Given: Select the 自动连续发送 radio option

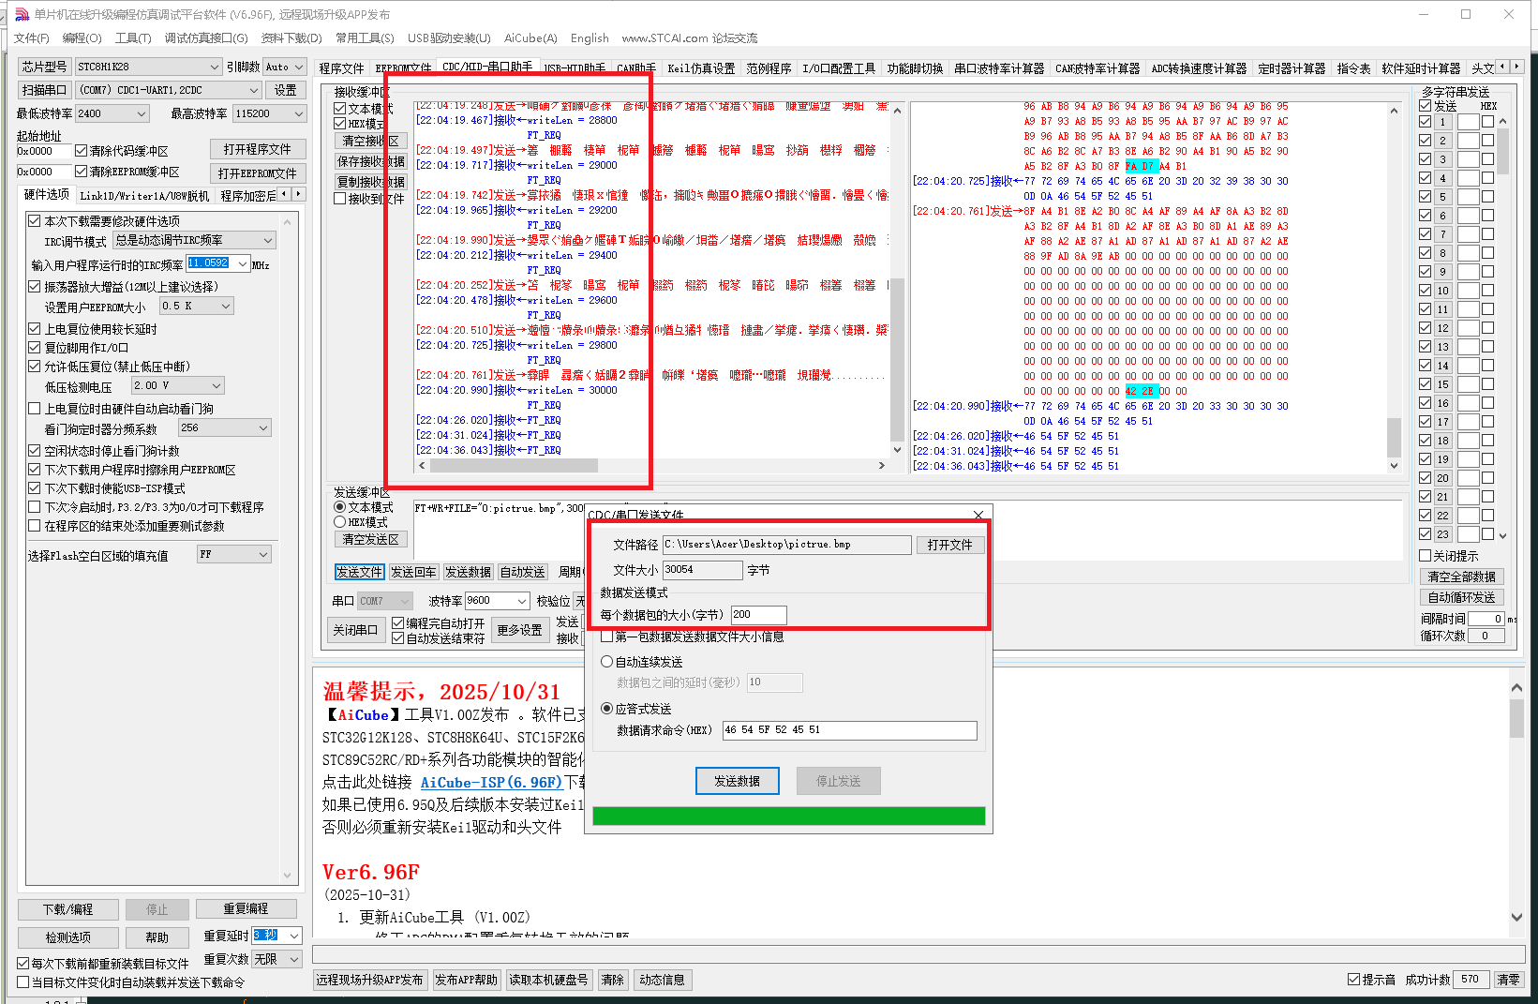Looking at the screenshot, I should click(606, 662).
